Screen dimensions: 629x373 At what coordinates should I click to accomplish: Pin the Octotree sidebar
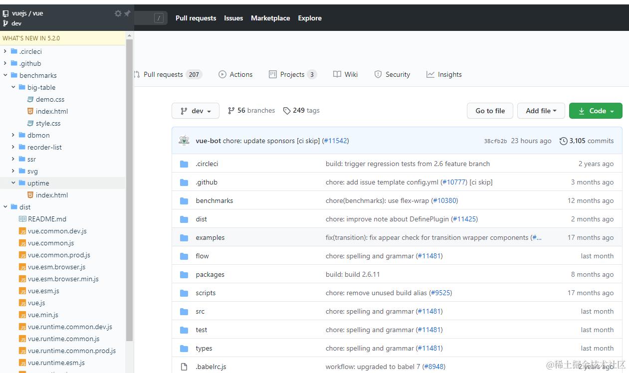coord(127,13)
